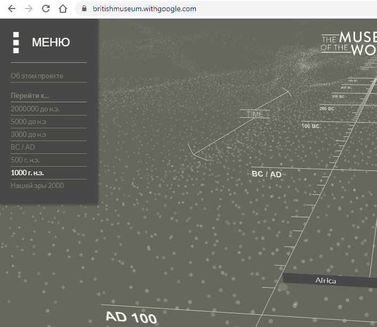Go to BC / AD in menu

[23, 147]
